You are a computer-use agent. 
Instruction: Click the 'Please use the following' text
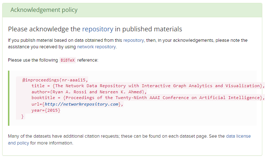click(33, 60)
